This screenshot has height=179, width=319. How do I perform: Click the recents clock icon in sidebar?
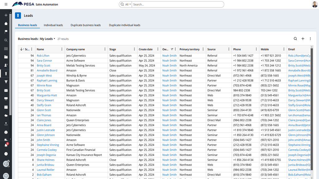pos(6,154)
